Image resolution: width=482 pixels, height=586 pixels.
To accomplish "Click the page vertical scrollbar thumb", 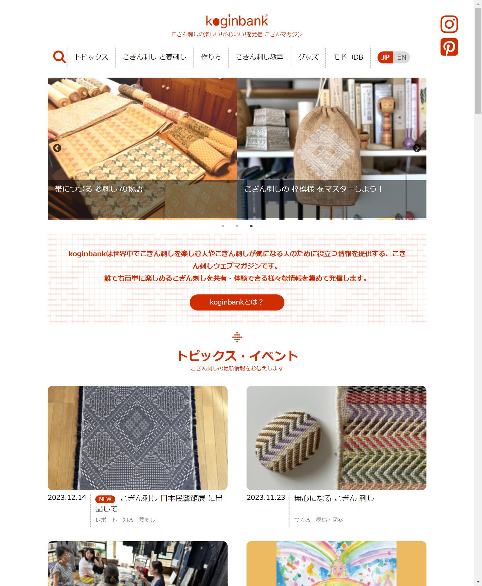I will point(478,61).
